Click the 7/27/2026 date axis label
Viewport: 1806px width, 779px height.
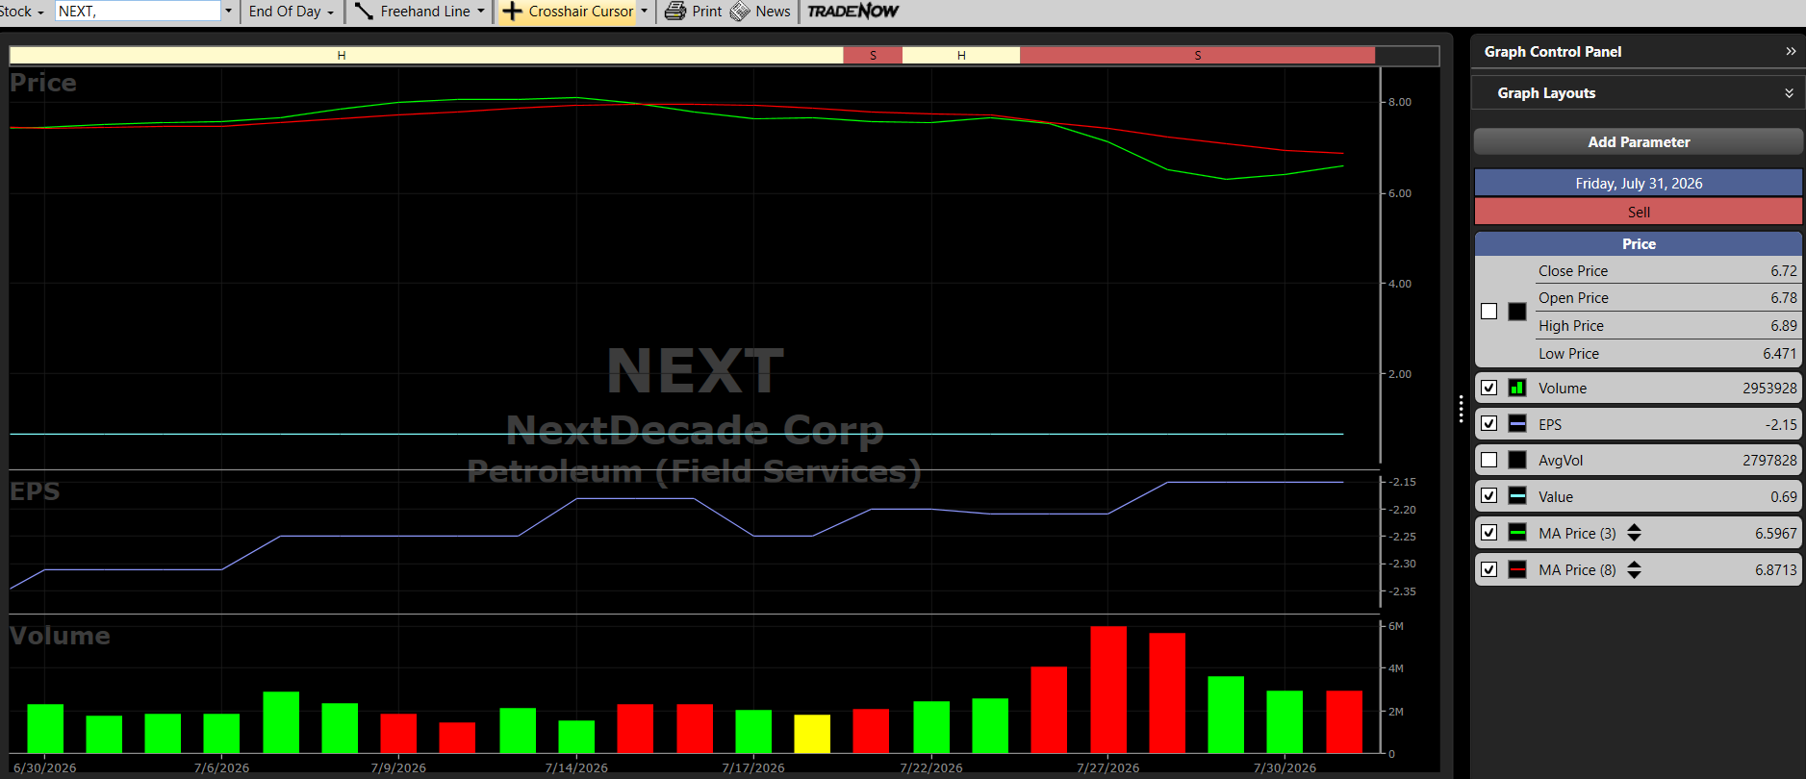pos(1107,767)
